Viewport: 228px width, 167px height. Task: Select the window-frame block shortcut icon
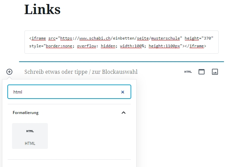click(x=202, y=72)
